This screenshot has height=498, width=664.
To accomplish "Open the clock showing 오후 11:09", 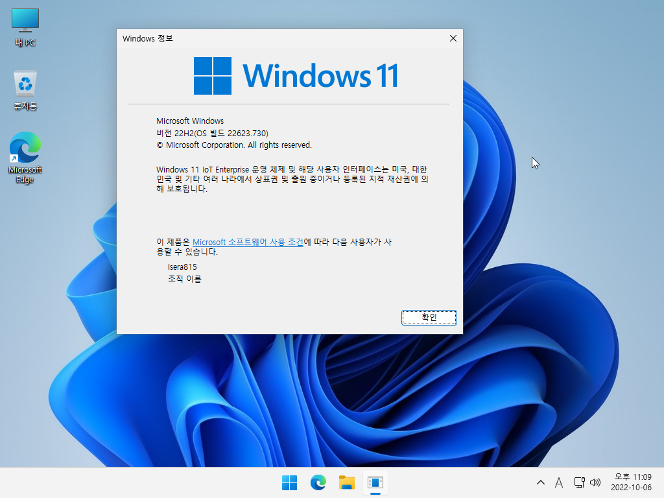I will click(x=633, y=477).
